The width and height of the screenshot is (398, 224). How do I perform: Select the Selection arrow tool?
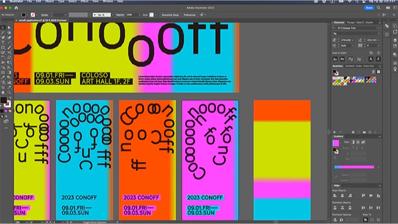pos(3,27)
